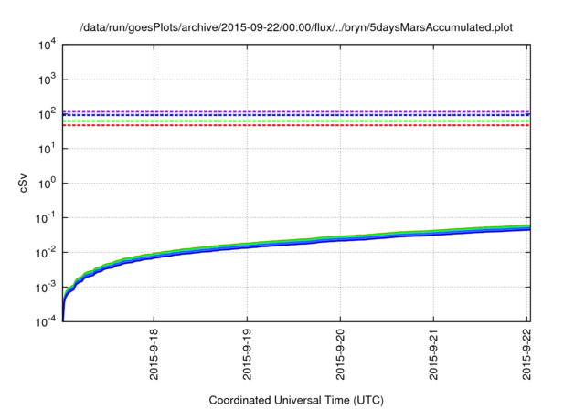Click the red dashed threshold line
The height and width of the screenshot is (409, 585).
[x=296, y=126]
